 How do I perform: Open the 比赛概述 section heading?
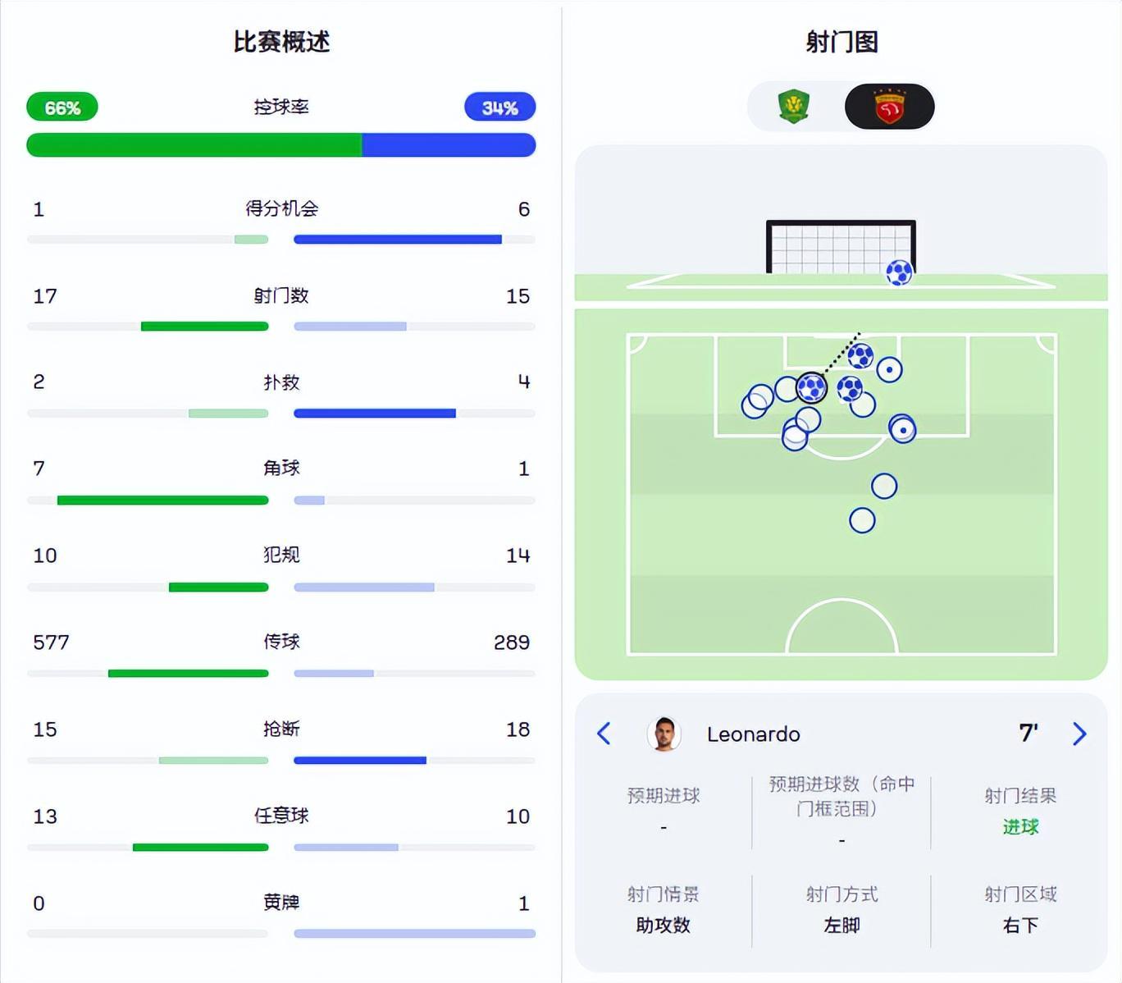[281, 42]
